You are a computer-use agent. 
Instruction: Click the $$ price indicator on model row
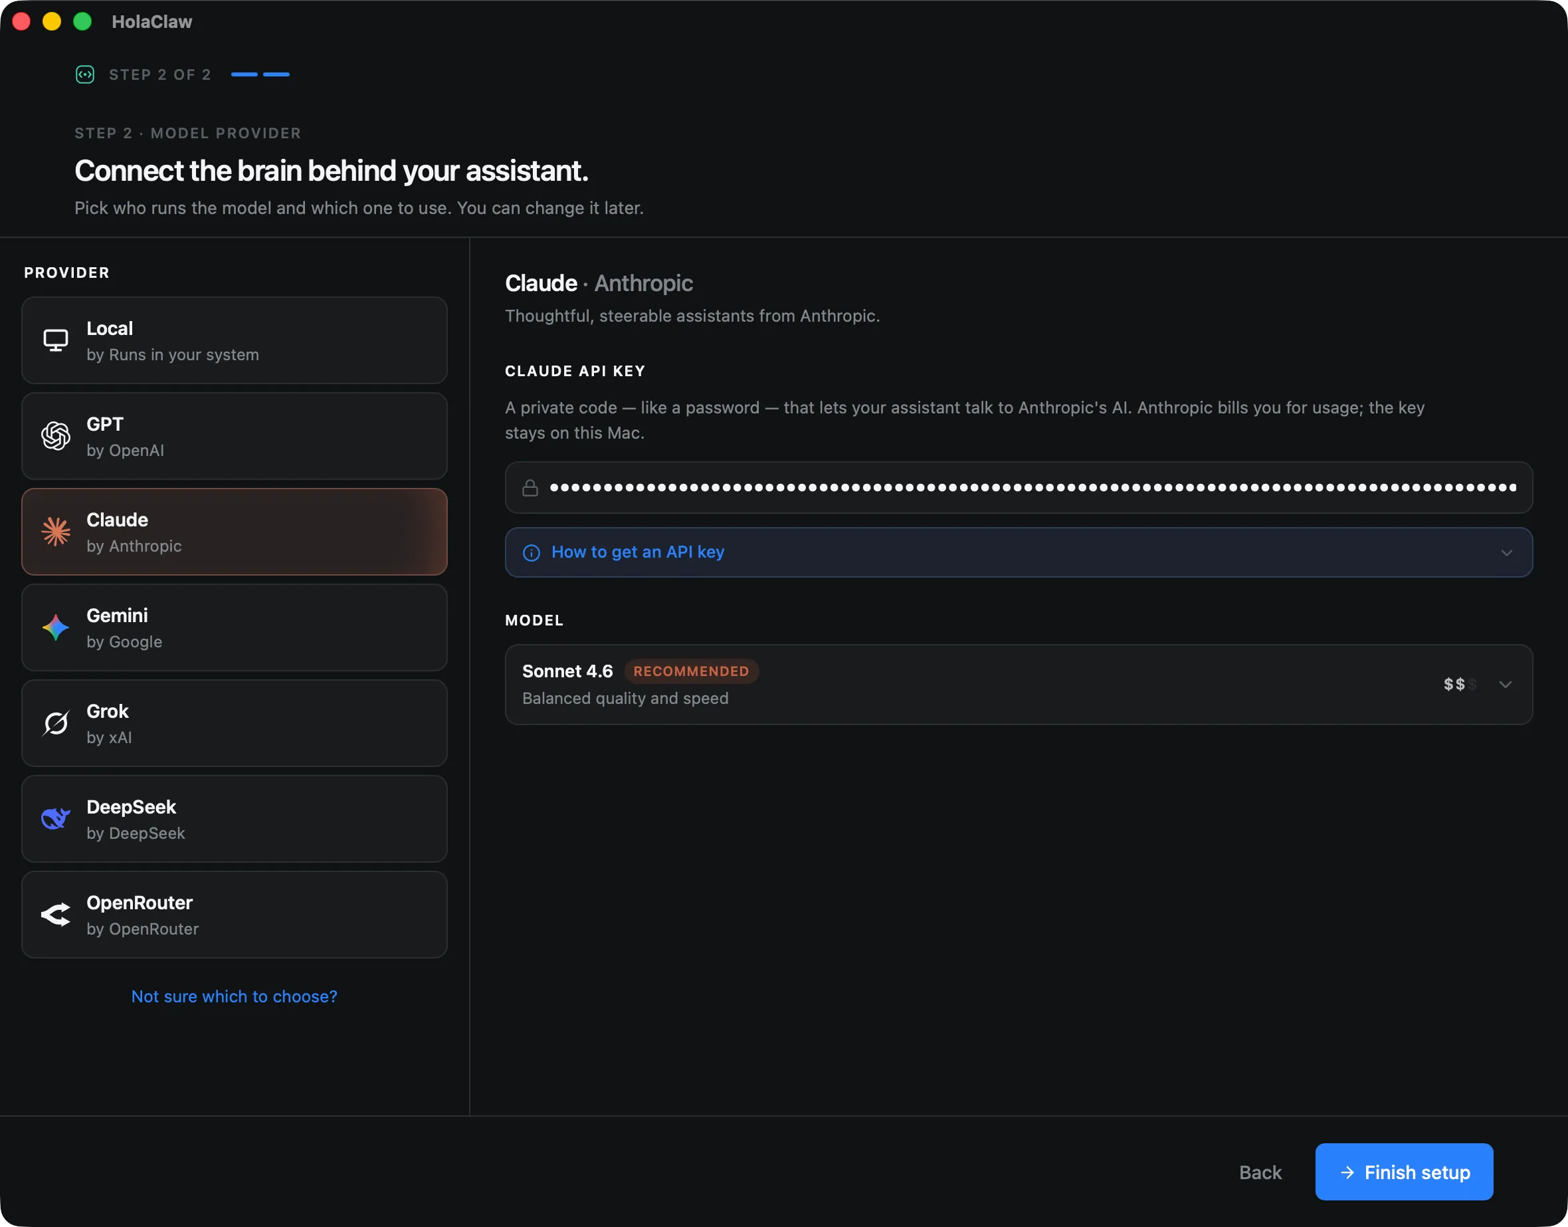point(1460,684)
